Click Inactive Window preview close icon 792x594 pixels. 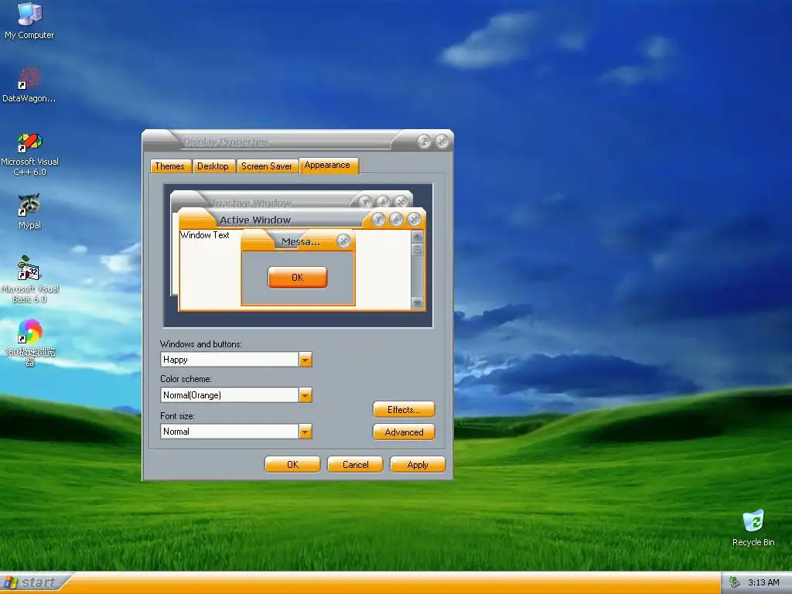[x=401, y=202]
